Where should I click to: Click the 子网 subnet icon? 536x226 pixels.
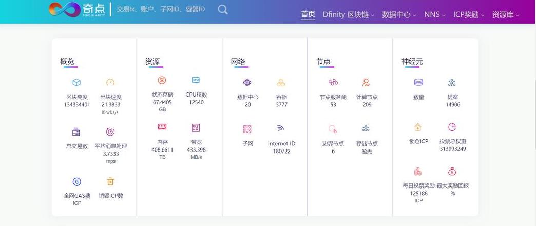[x=247, y=129]
